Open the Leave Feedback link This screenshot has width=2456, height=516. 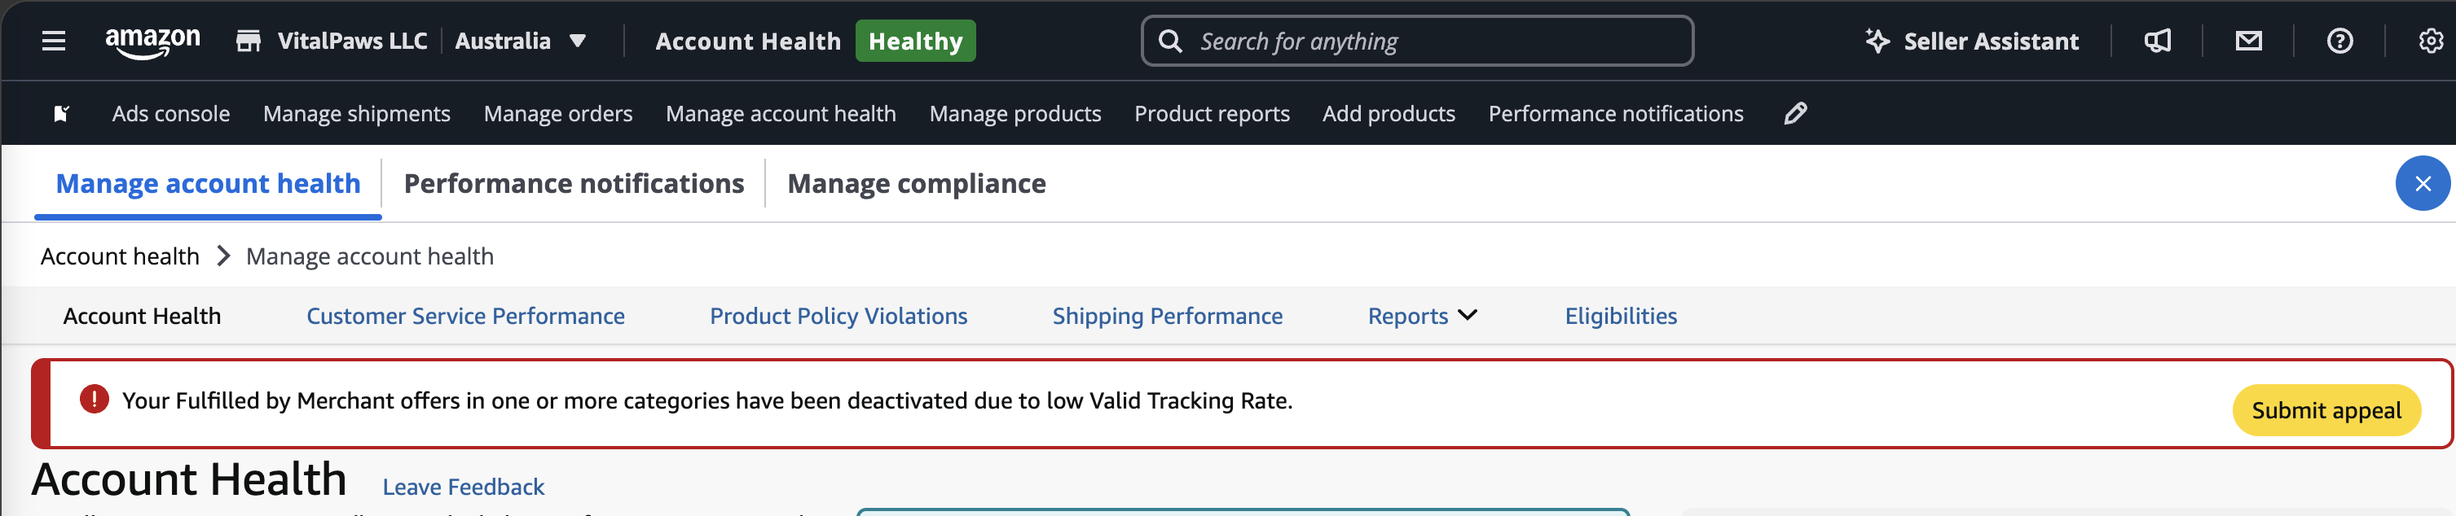point(464,487)
